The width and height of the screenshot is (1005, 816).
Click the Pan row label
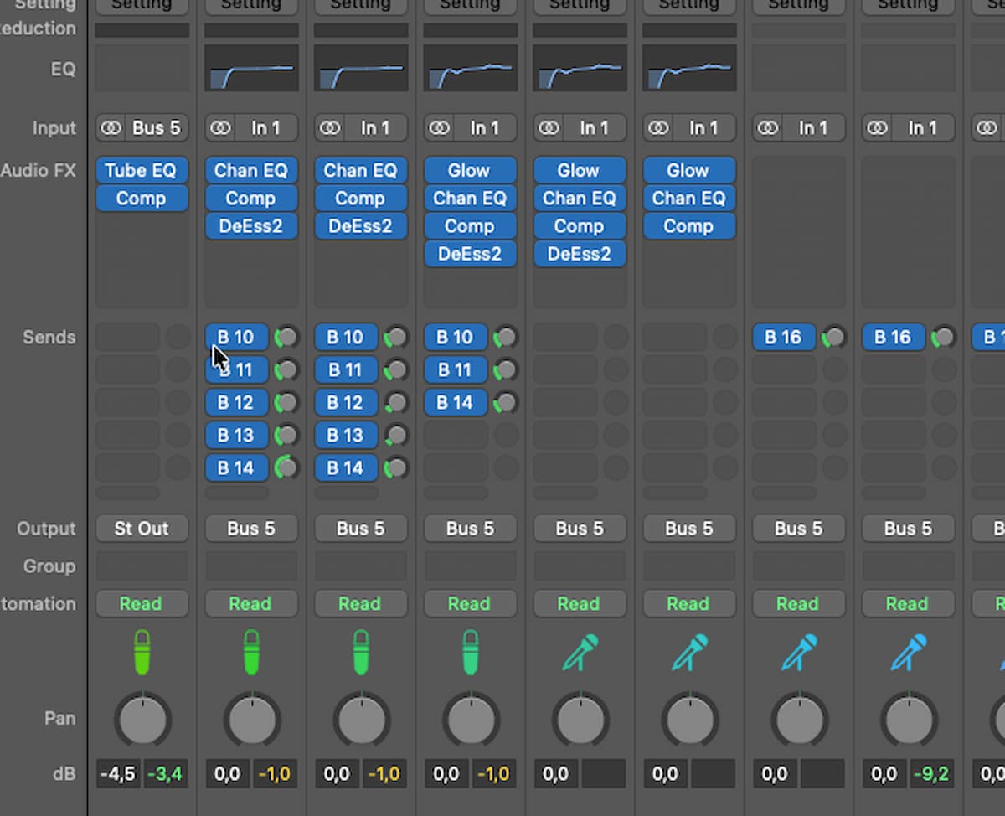point(60,718)
